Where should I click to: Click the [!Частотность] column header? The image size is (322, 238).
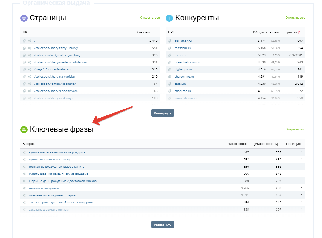[x=266, y=144]
